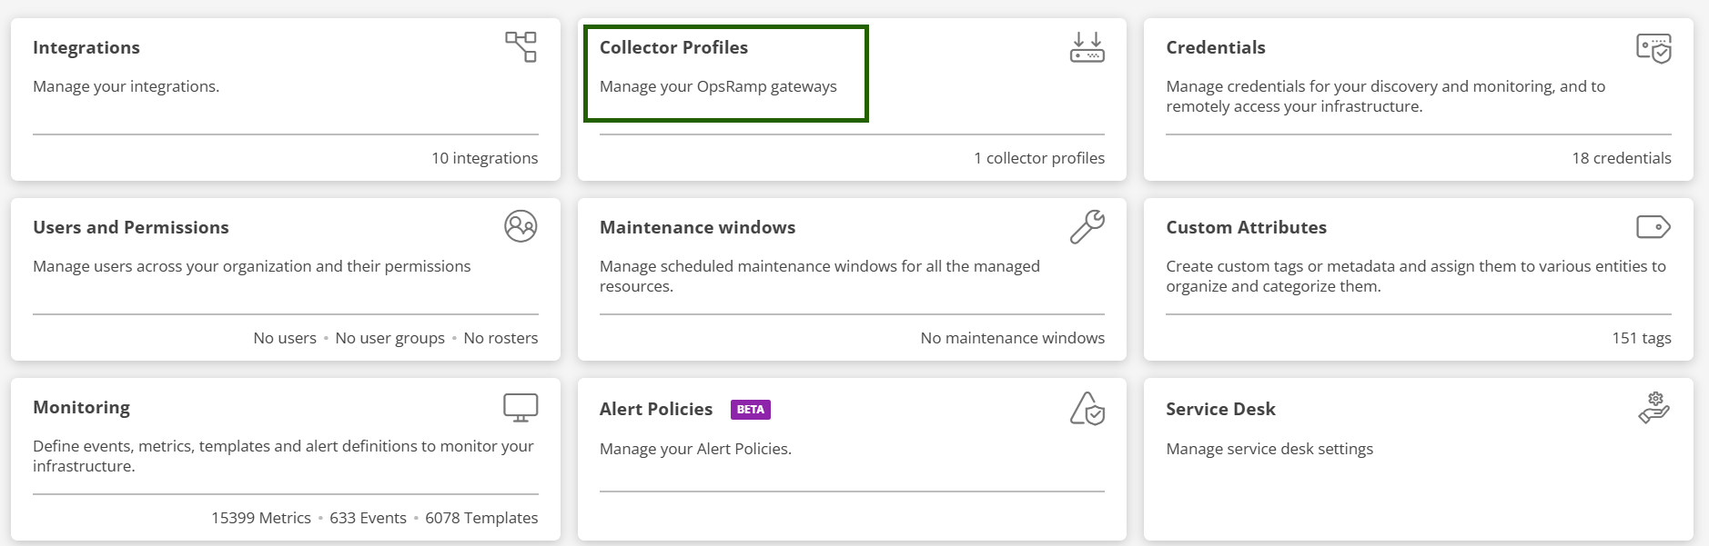Click the Integrations network icon

tap(521, 46)
